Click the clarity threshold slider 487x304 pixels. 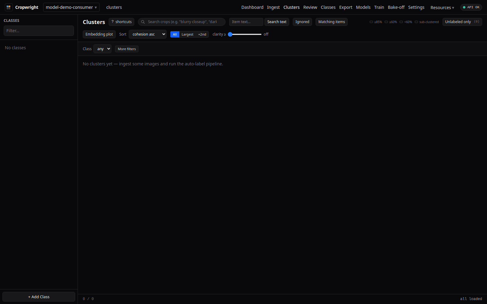(x=245, y=34)
